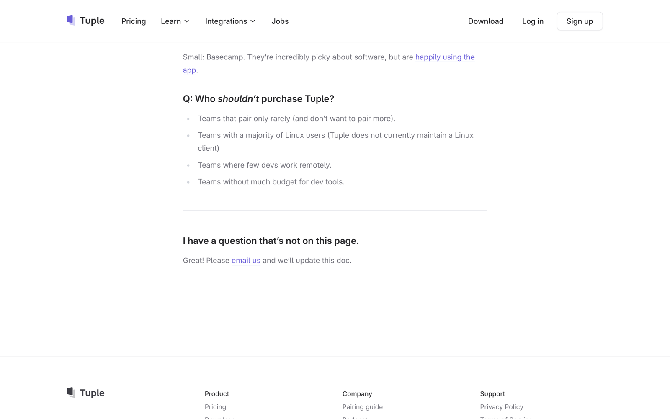670x419 pixels.
Task: Click the footer "Company" column heading
Action: (x=357, y=394)
